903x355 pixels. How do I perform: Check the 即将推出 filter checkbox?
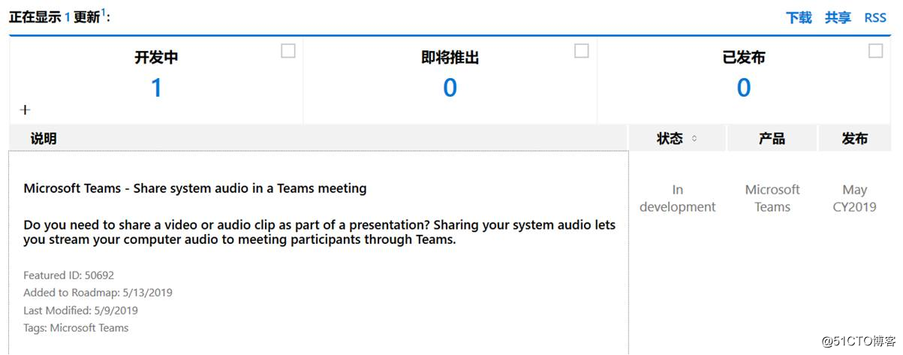click(581, 50)
